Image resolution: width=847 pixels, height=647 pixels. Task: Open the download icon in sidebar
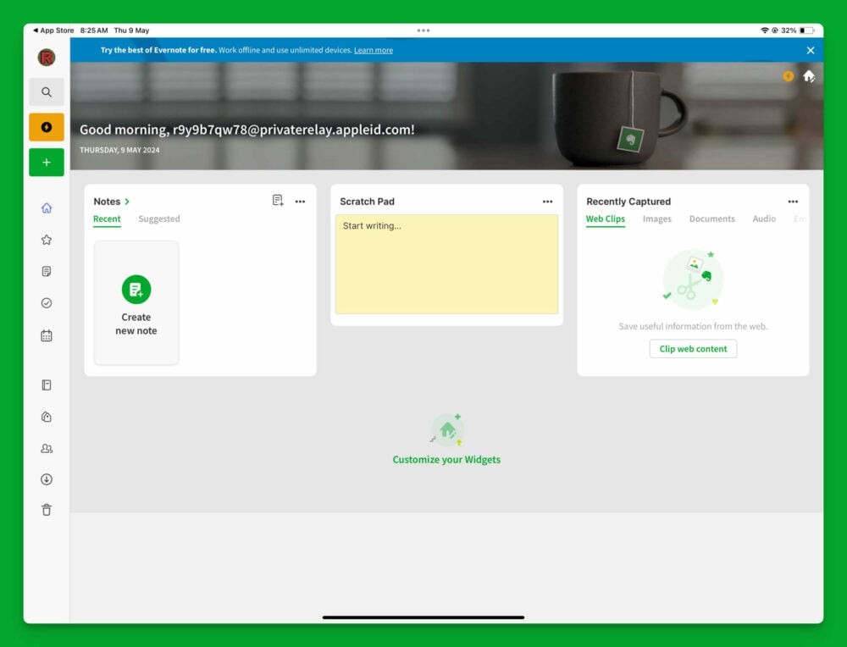47,479
